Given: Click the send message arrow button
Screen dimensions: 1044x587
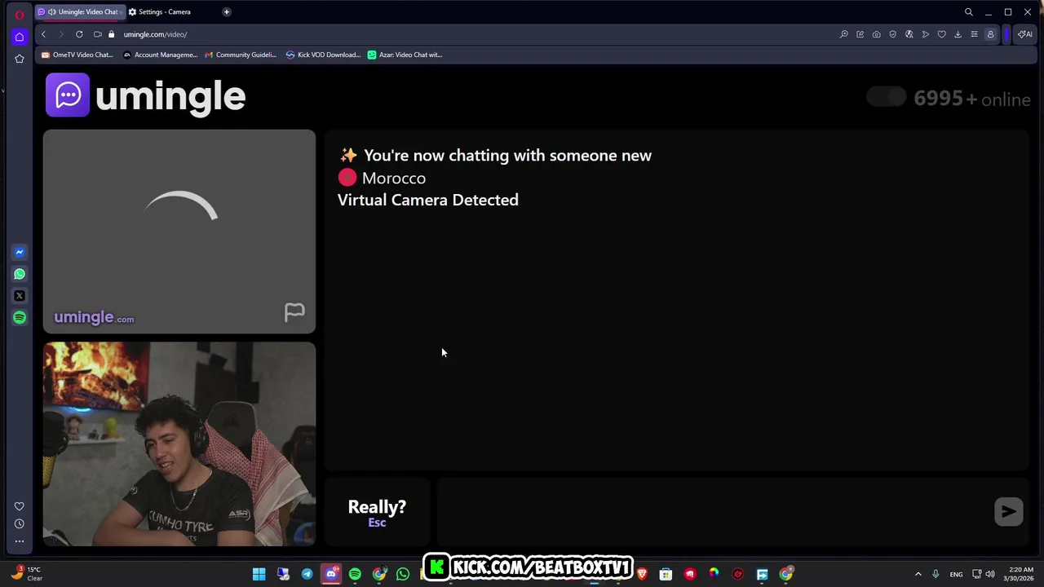Looking at the screenshot, I should point(1009,511).
